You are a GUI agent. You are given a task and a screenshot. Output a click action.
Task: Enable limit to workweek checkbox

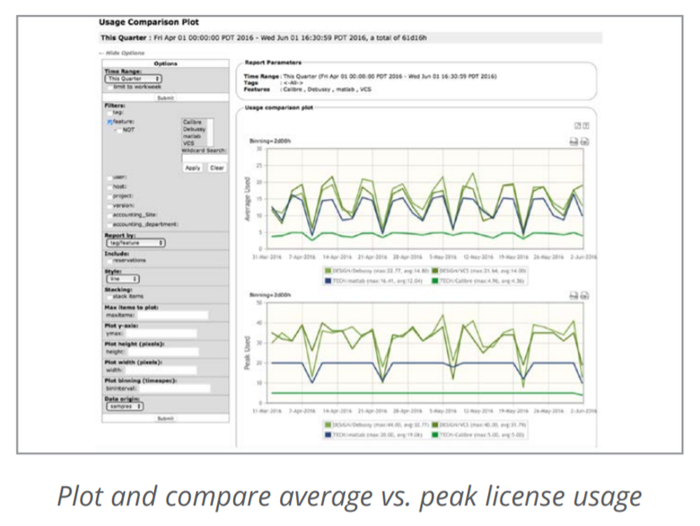click(x=109, y=87)
